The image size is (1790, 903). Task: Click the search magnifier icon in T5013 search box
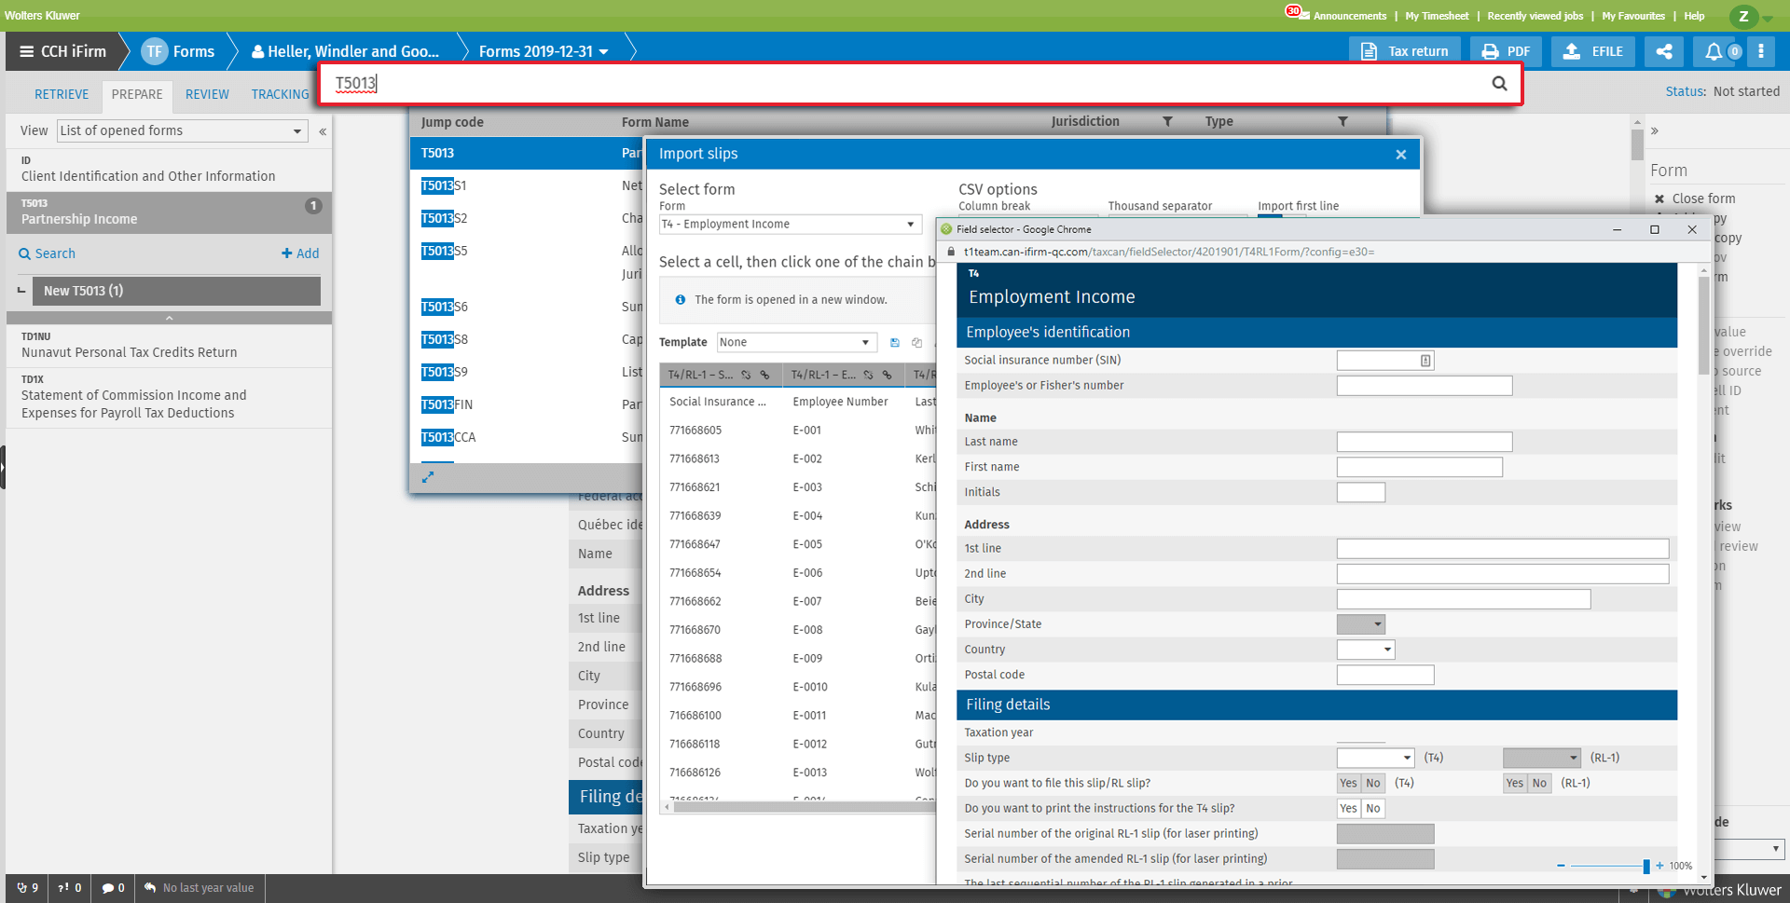(1499, 83)
